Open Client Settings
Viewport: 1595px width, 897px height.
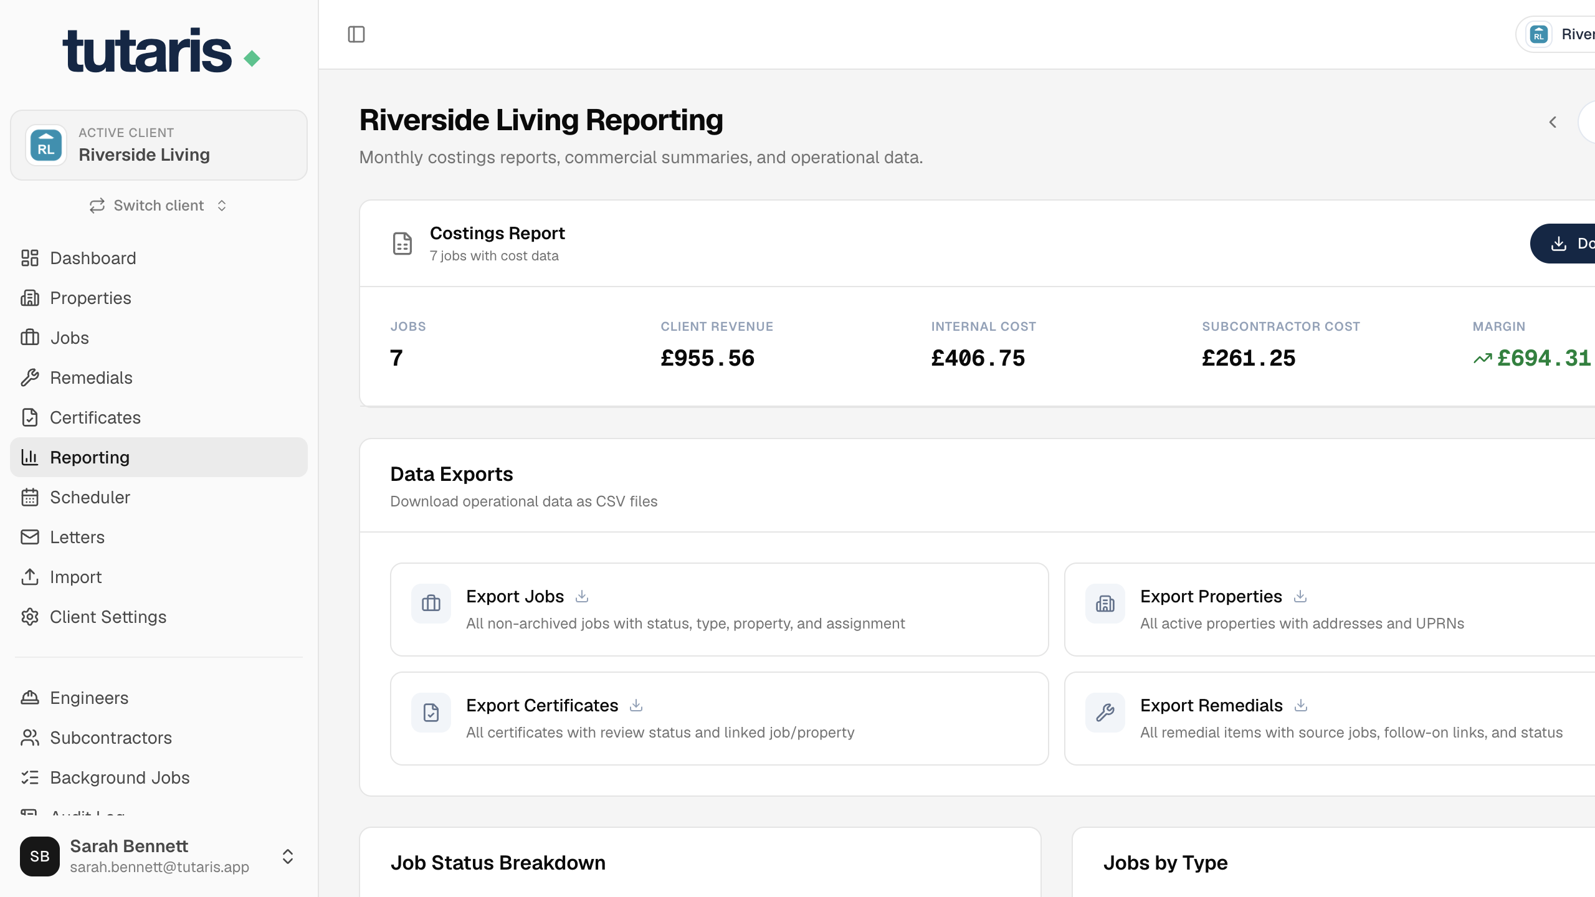tap(159, 617)
